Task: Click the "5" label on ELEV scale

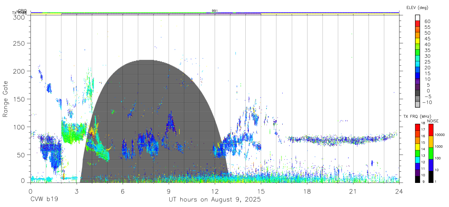Action: point(429,85)
